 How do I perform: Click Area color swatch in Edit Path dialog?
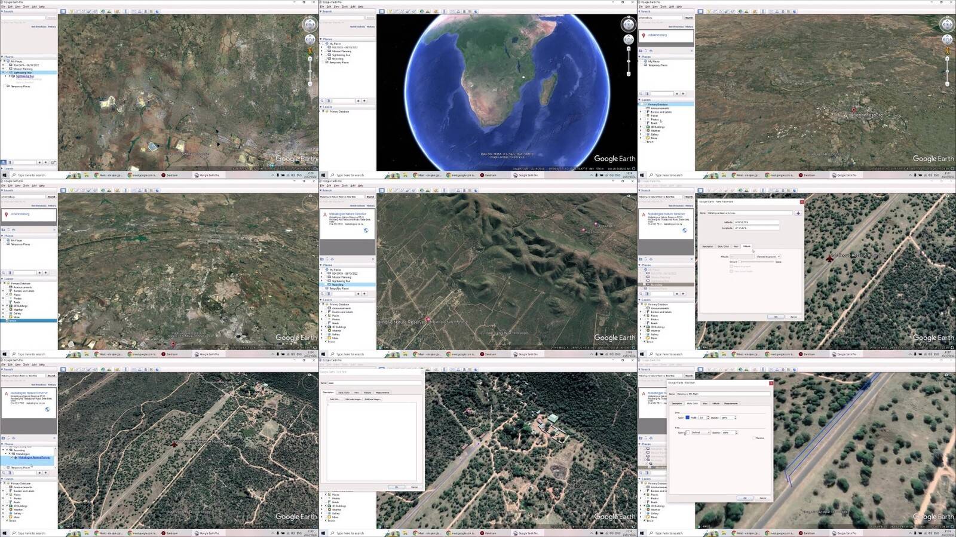[x=688, y=432]
